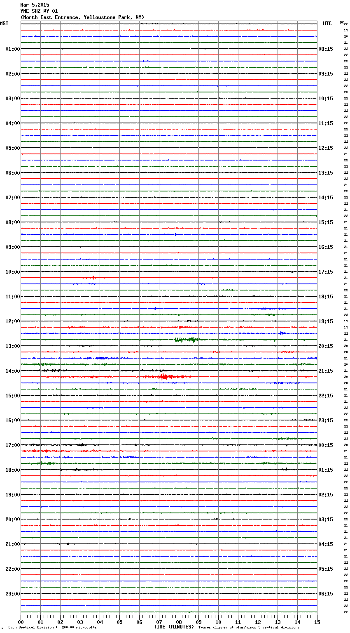Select the "06:00" MST time label
The height and width of the screenshot is (633, 350).
13,173
